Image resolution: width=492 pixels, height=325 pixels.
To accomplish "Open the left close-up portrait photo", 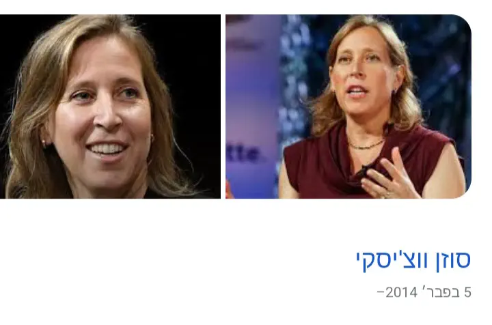I will 110,107.
